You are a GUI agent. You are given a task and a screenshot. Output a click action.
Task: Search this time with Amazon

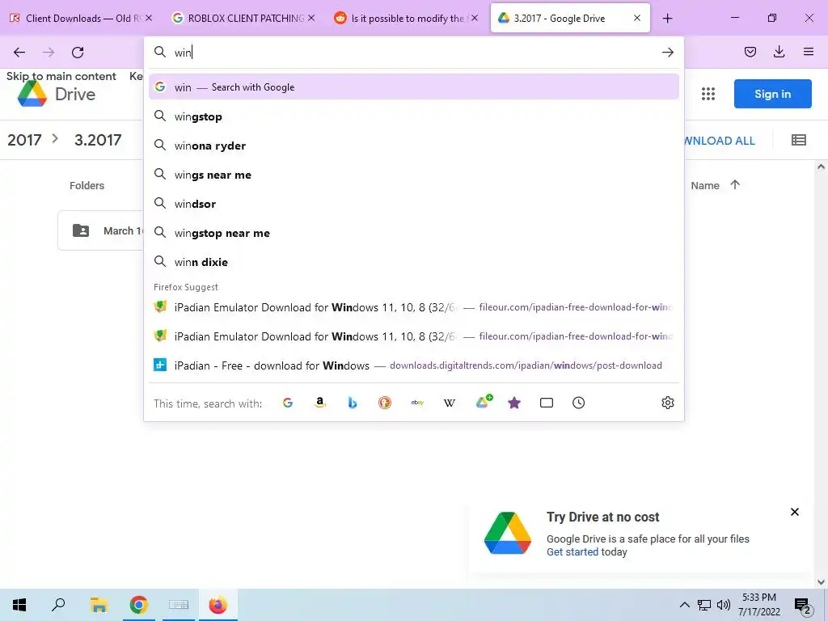pyautogui.click(x=320, y=403)
